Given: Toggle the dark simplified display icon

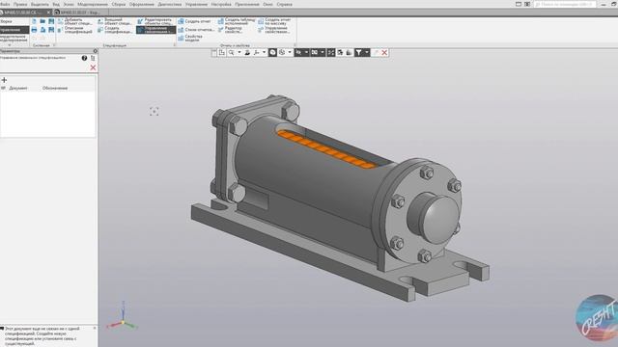Looking at the screenshot, I should click(x=331, y=53).
